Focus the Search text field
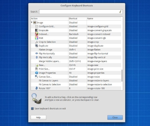The image size is (150, 126). coord(81,12)
